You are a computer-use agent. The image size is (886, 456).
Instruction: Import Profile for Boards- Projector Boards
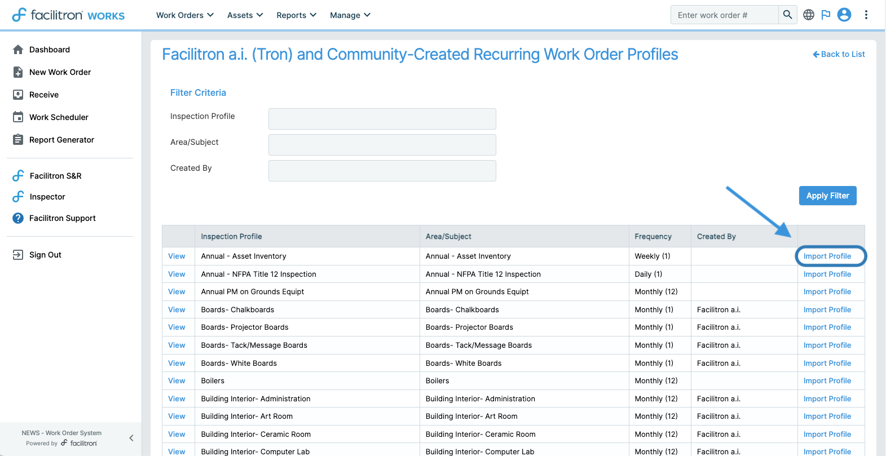click(x=827, y=327)
